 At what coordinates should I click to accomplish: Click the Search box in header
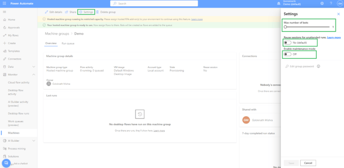pyautogui.click(x=154, y=3)
